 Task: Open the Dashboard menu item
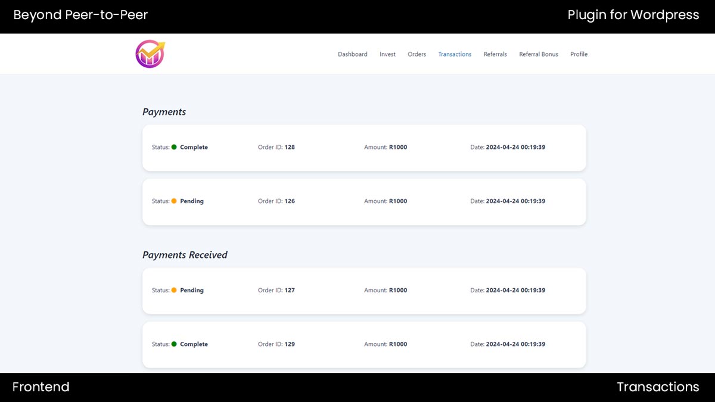point(352,54)
